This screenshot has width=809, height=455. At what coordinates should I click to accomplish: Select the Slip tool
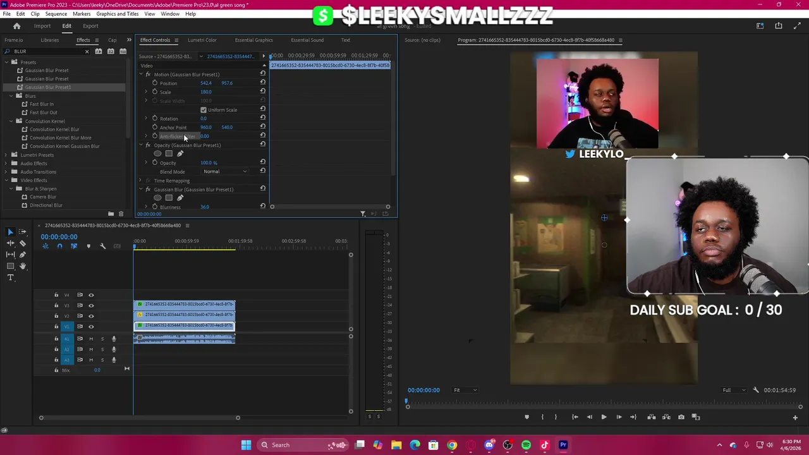point(11,255)
